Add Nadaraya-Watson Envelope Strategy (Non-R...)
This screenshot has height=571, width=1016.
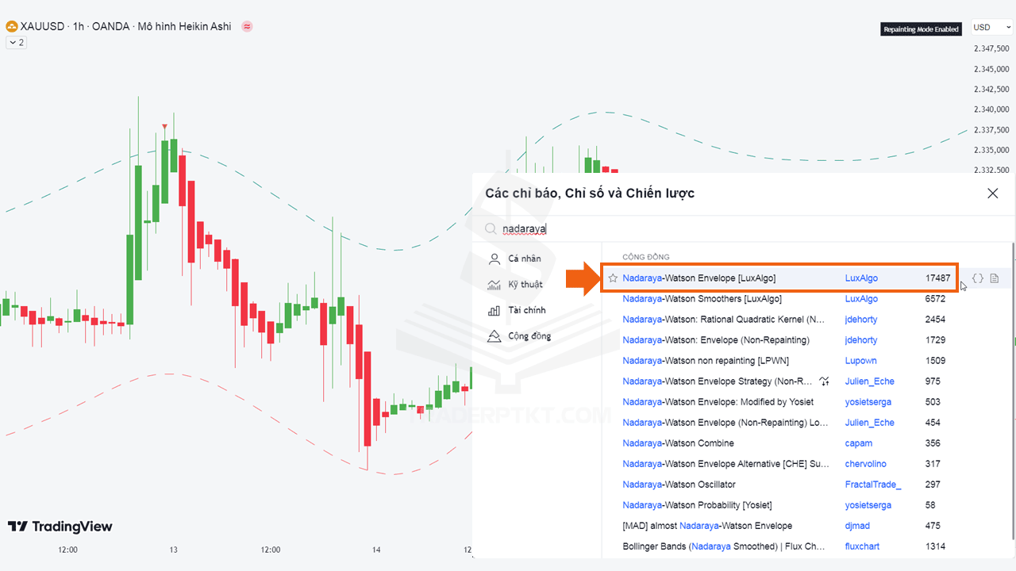click(x=718, y=381)
